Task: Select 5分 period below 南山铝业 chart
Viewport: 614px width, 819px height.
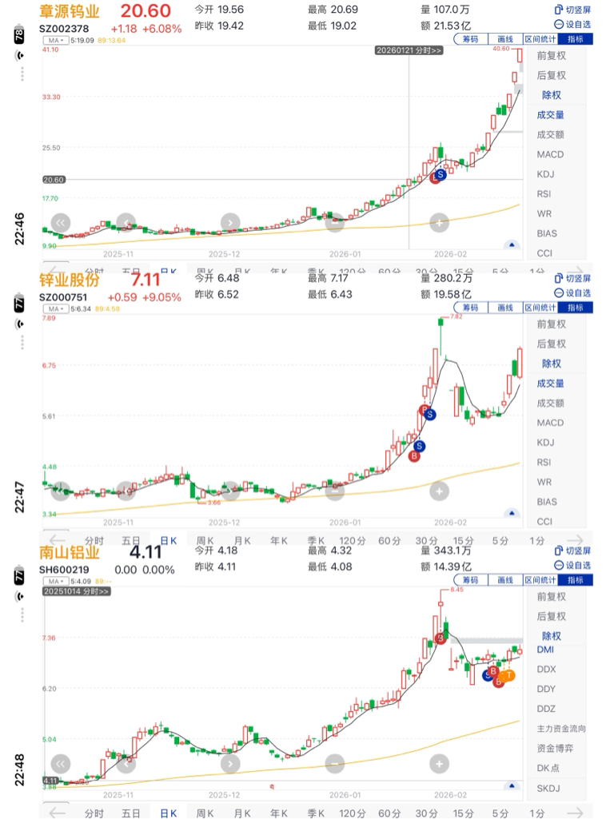Action: coord(500,813)
